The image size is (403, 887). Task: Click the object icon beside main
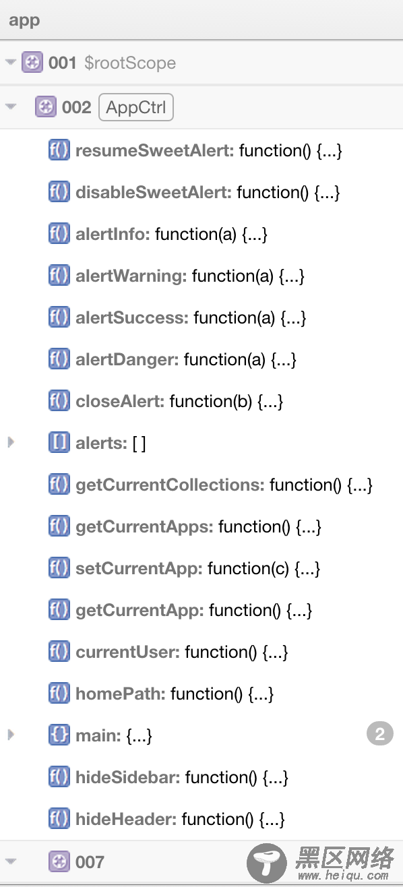point(59,735)
